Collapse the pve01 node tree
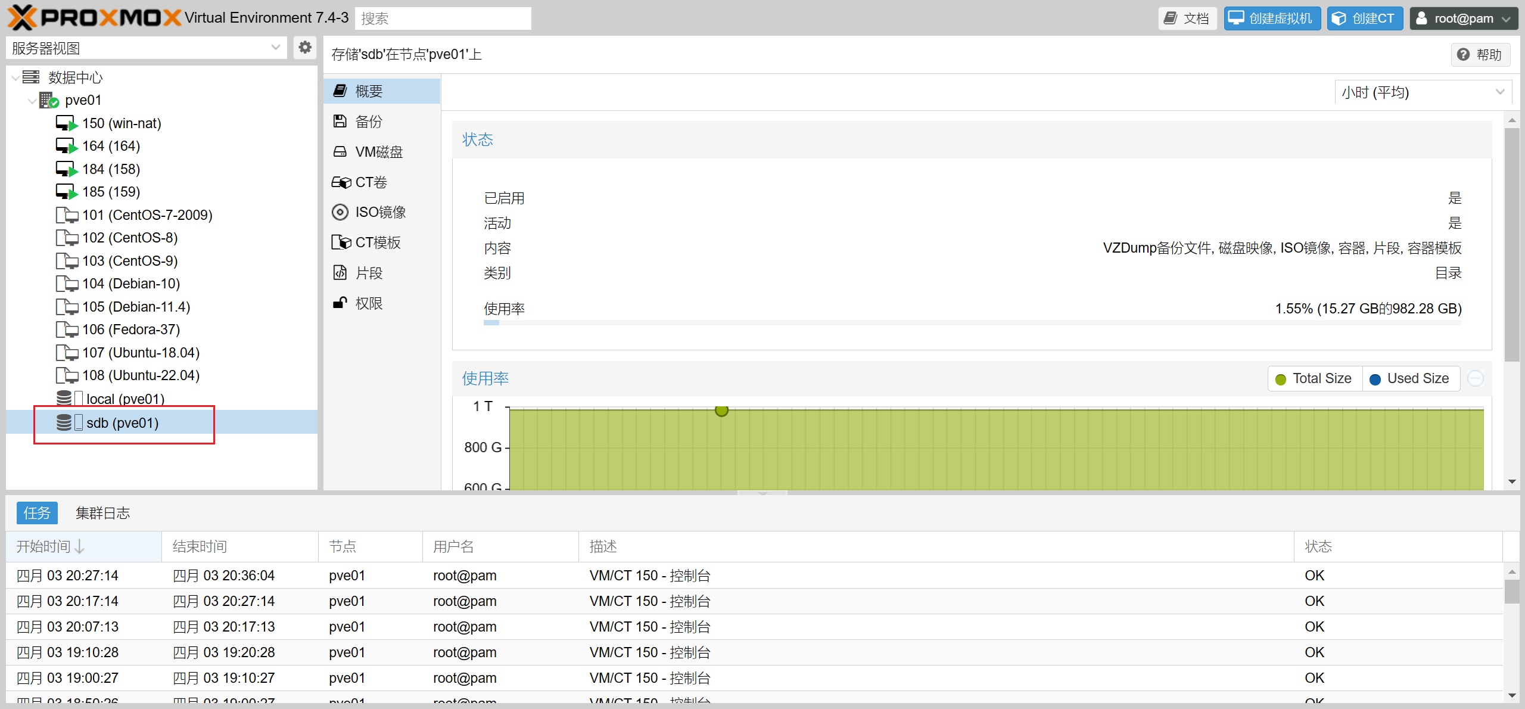Screen dimensions: 1525x709 coord(32,100)
